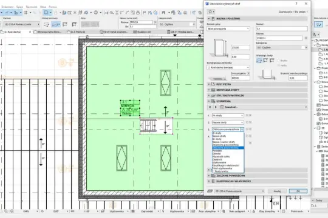The height and width of the screenshot is (218, 328).
Task: Open the row 1 Nr strefy dropdown
Action: [228, 116]
